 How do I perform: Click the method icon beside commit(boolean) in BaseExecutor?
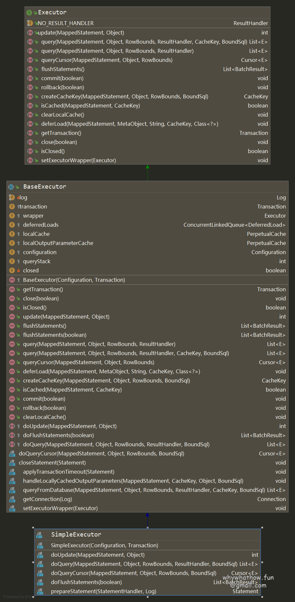coord(12,399)
